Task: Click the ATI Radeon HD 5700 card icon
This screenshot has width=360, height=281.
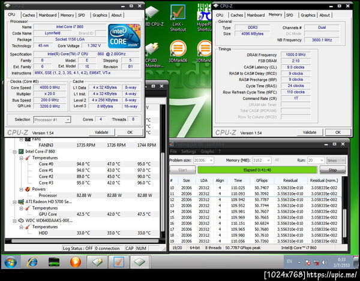Action: coord(21,202)
